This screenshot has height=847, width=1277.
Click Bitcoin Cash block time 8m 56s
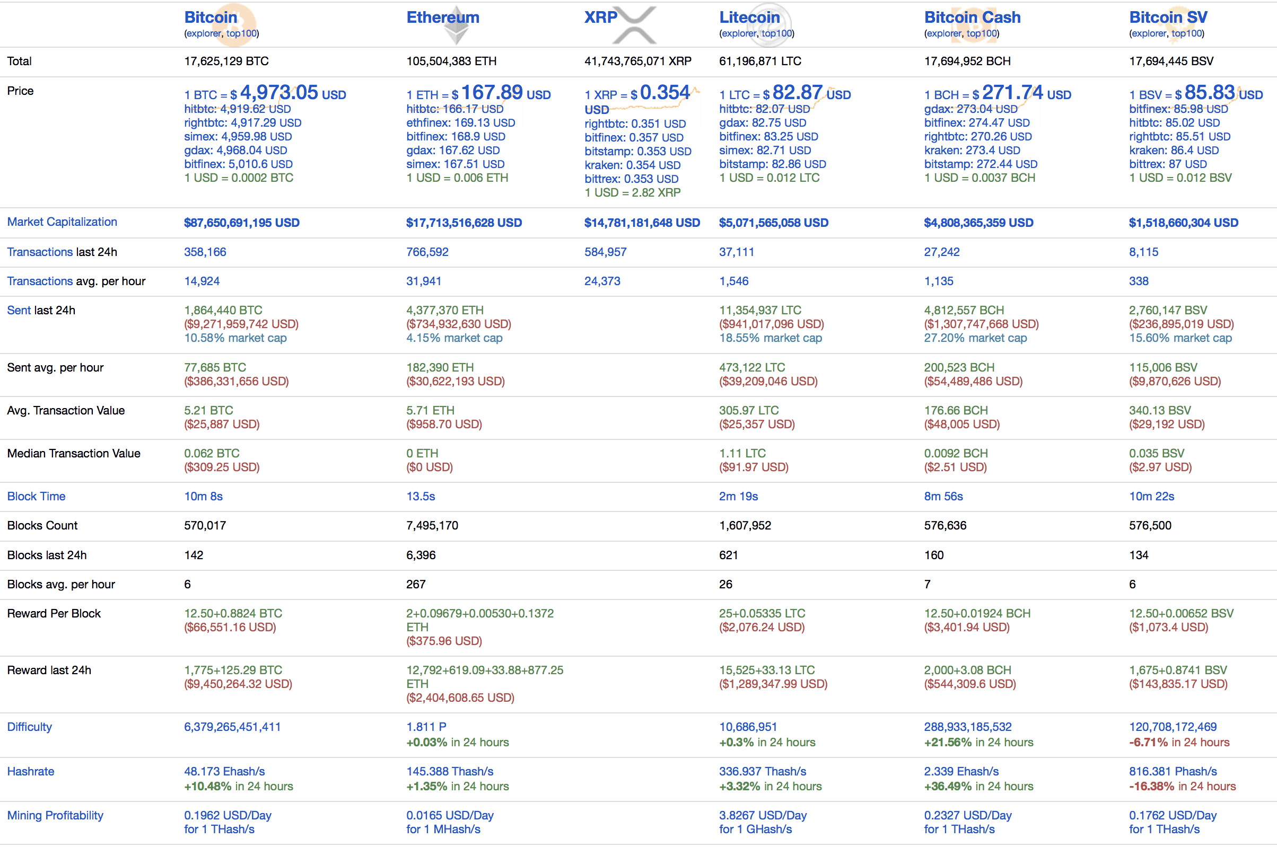click(x=943, y=497)
